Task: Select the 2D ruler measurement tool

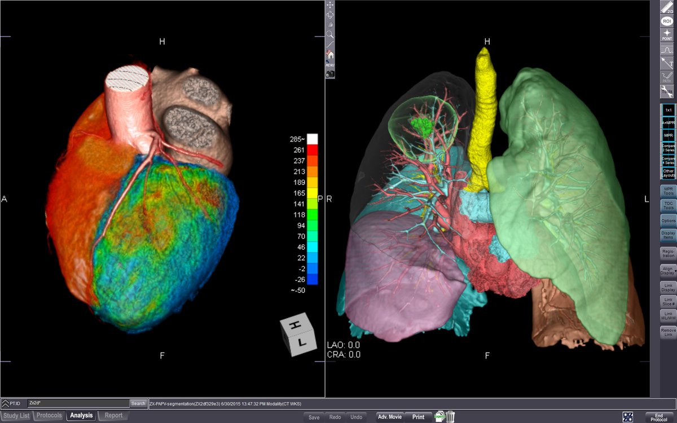Action: [667, 6]
